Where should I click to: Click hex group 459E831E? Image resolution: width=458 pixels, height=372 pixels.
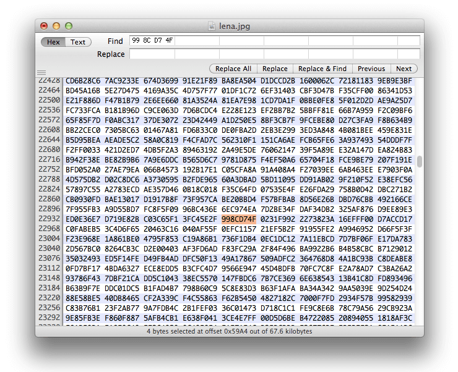pyautogui.click(x=395, y=130)
